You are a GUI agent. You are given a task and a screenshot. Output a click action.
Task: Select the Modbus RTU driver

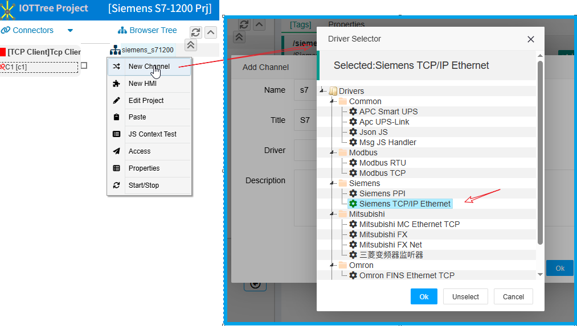tap(382, 163)
